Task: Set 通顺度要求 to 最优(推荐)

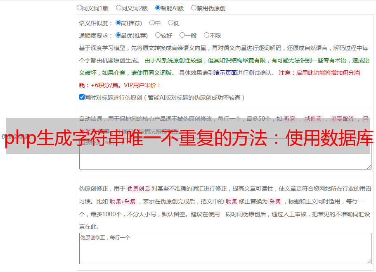Action: pos(118,35)
